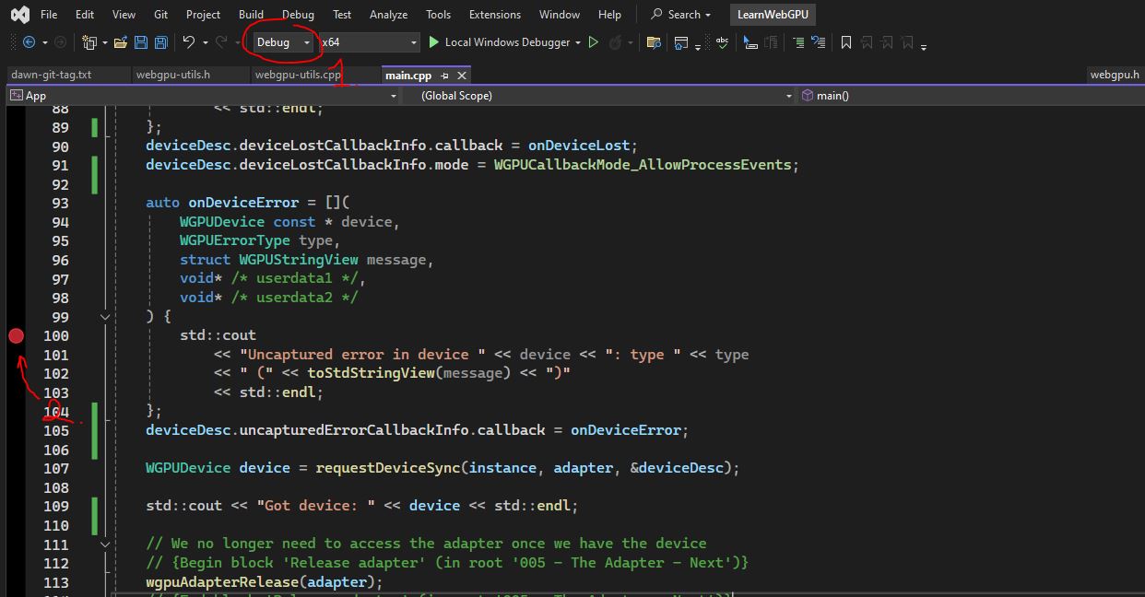Viewport: 1145px width, 597px height.
Task: Click the Visual Studio logo icon
Action: click(19, 15)
